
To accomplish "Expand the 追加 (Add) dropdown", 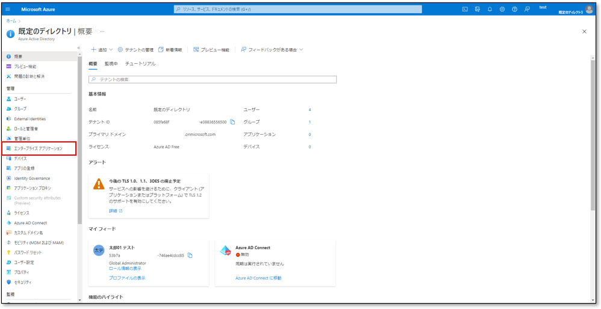I will click(101, 49).
